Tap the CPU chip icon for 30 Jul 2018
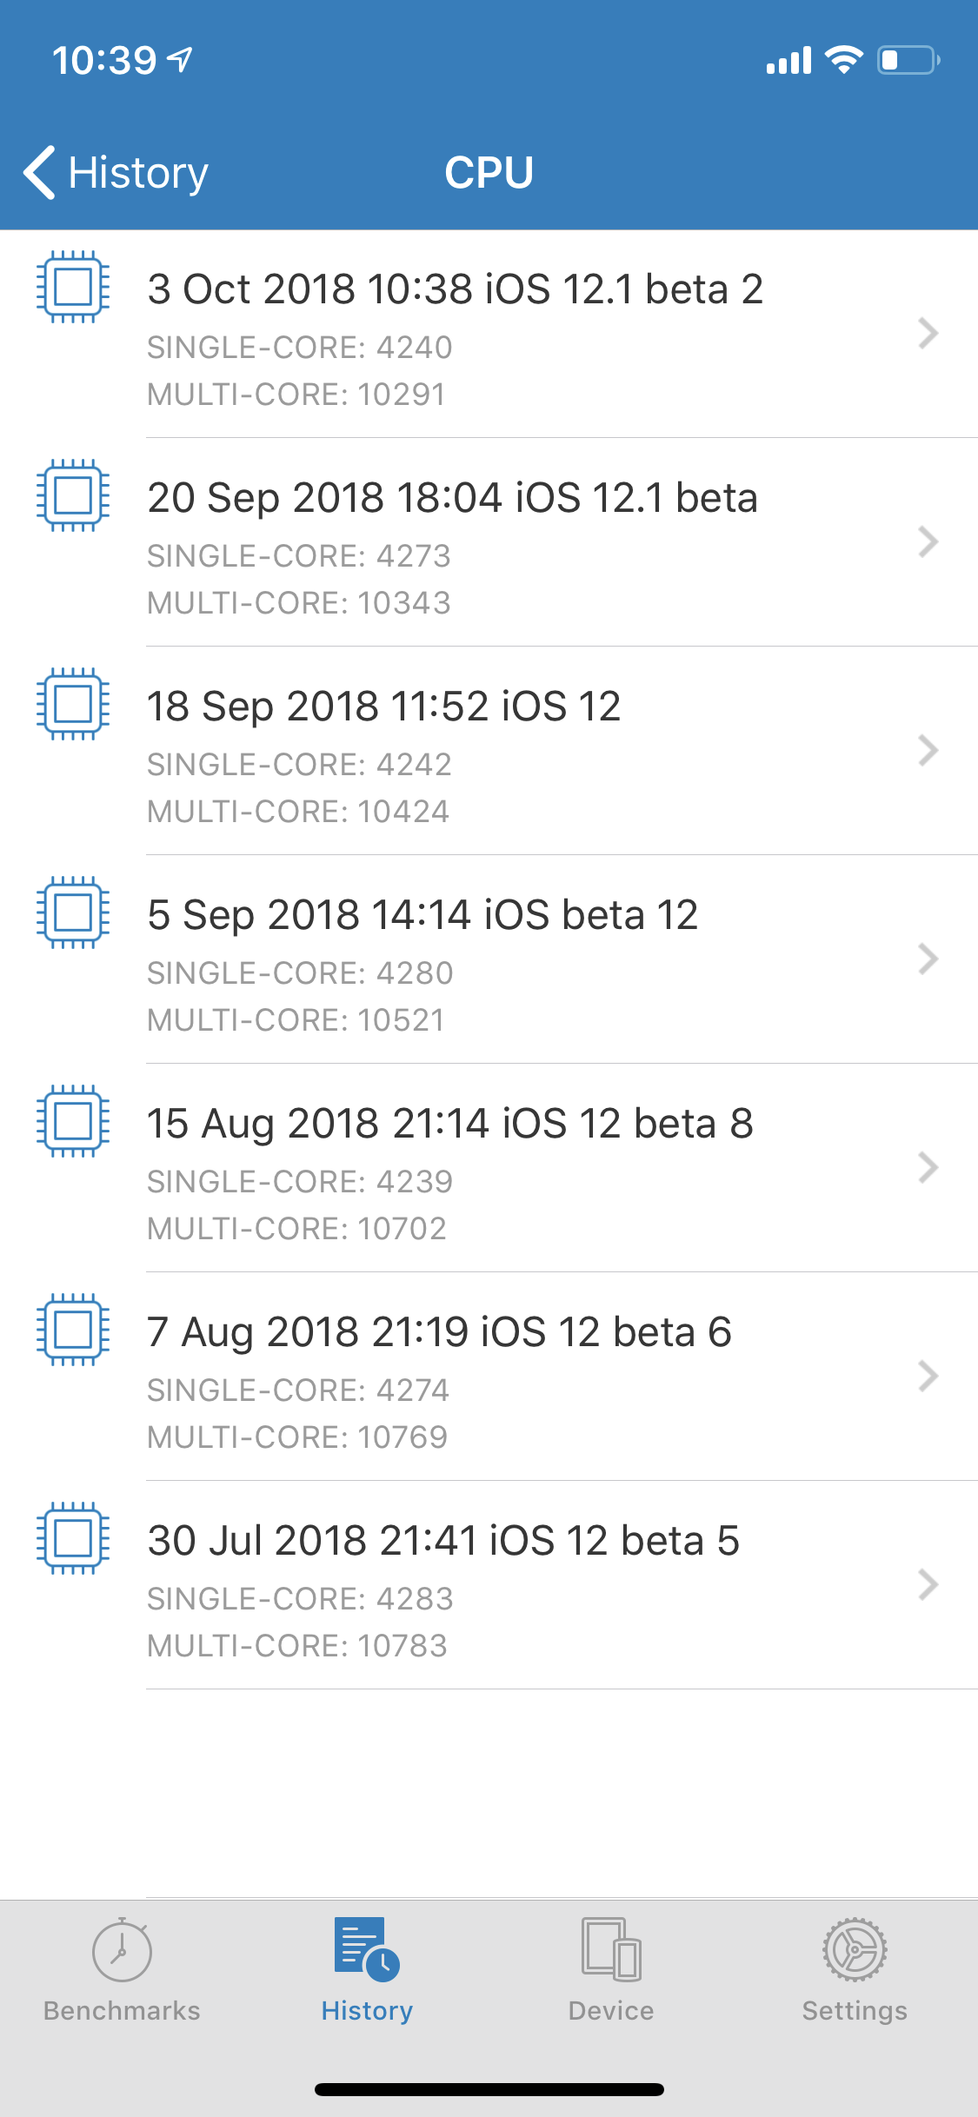The image size is (978, 2117). click(73, 1538)
